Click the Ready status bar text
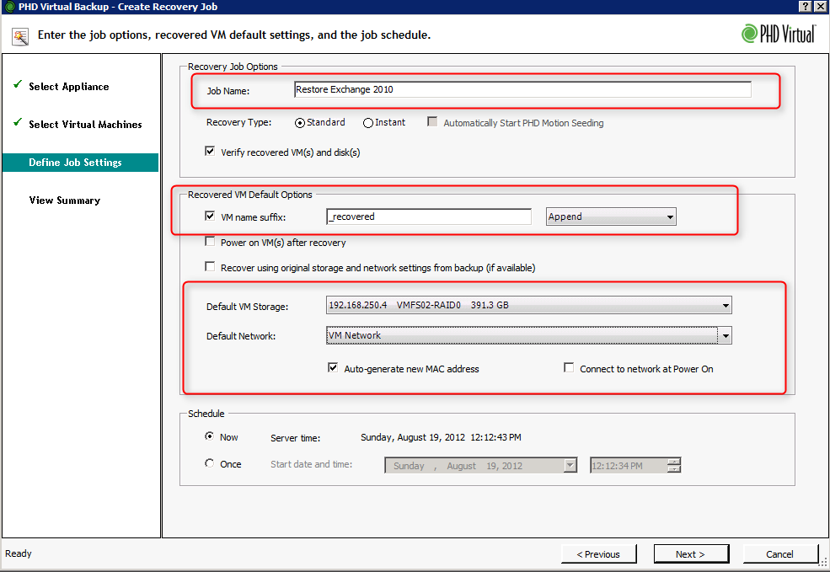Screen dimensions: 830x572 coord(19,553)
